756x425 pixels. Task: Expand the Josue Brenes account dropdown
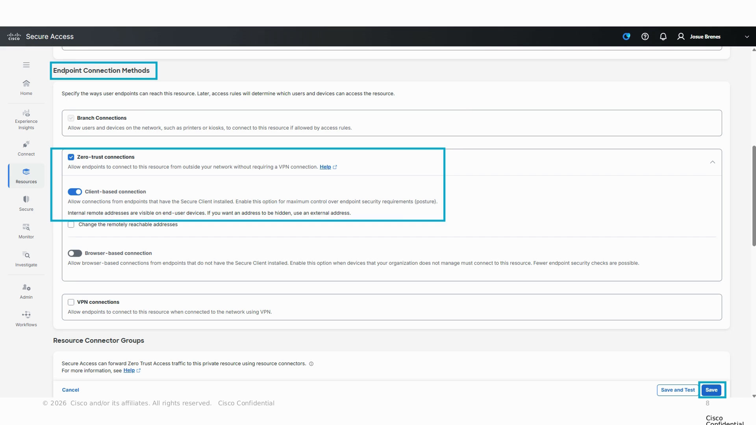point(747,37)
